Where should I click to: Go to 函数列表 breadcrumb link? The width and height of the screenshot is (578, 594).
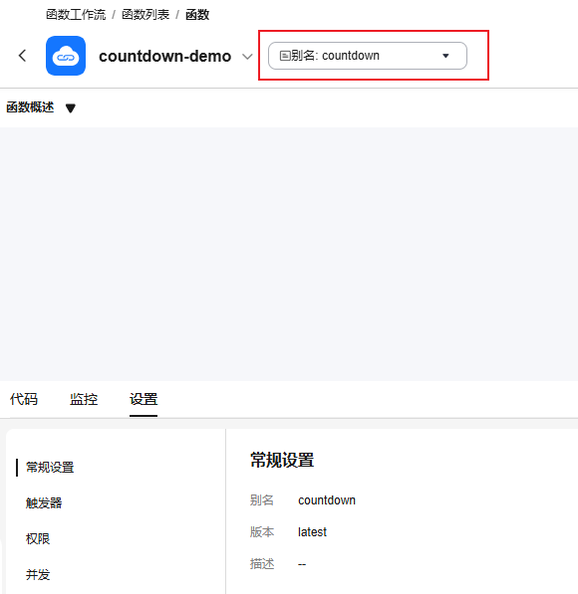coord(145,15)
